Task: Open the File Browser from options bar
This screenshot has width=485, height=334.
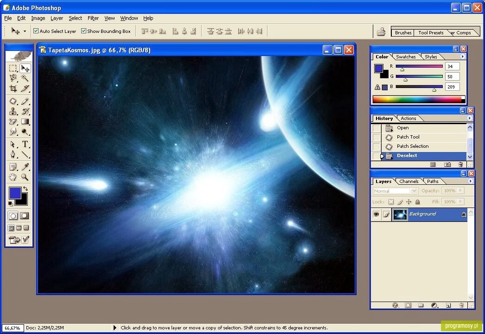Action: pos(381,32)
